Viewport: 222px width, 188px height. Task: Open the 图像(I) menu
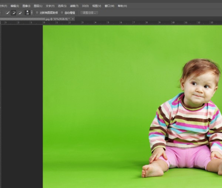coord(27,6)
